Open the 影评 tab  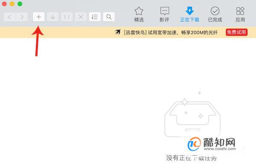coord(164,14)
